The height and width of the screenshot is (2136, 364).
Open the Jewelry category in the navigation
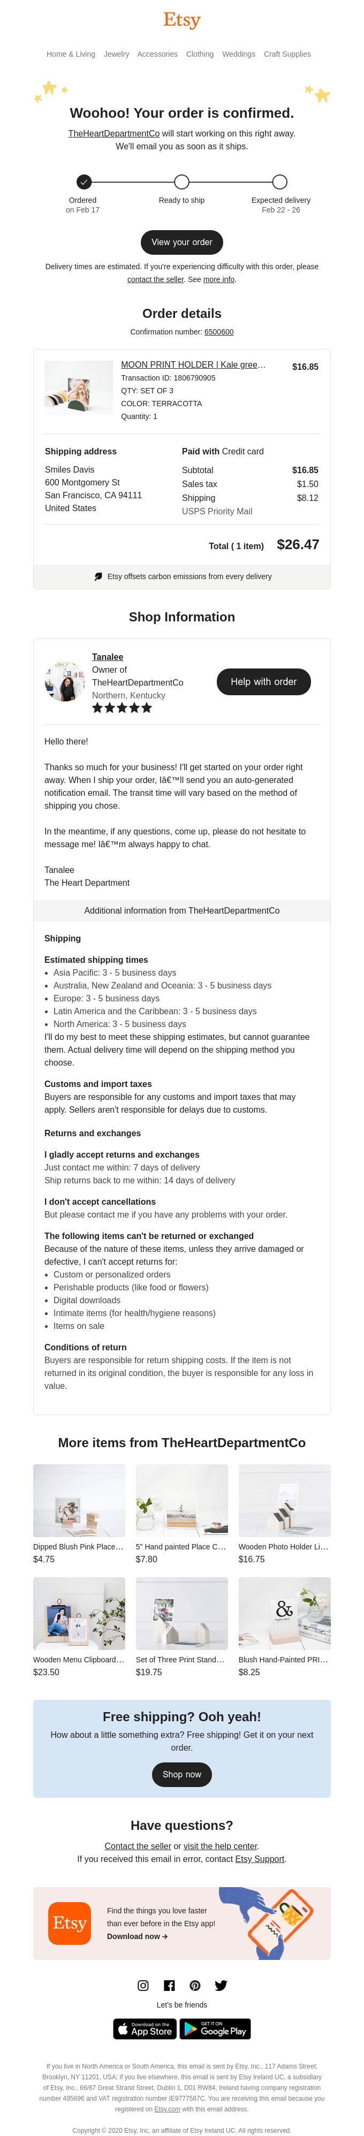(116, 54)
